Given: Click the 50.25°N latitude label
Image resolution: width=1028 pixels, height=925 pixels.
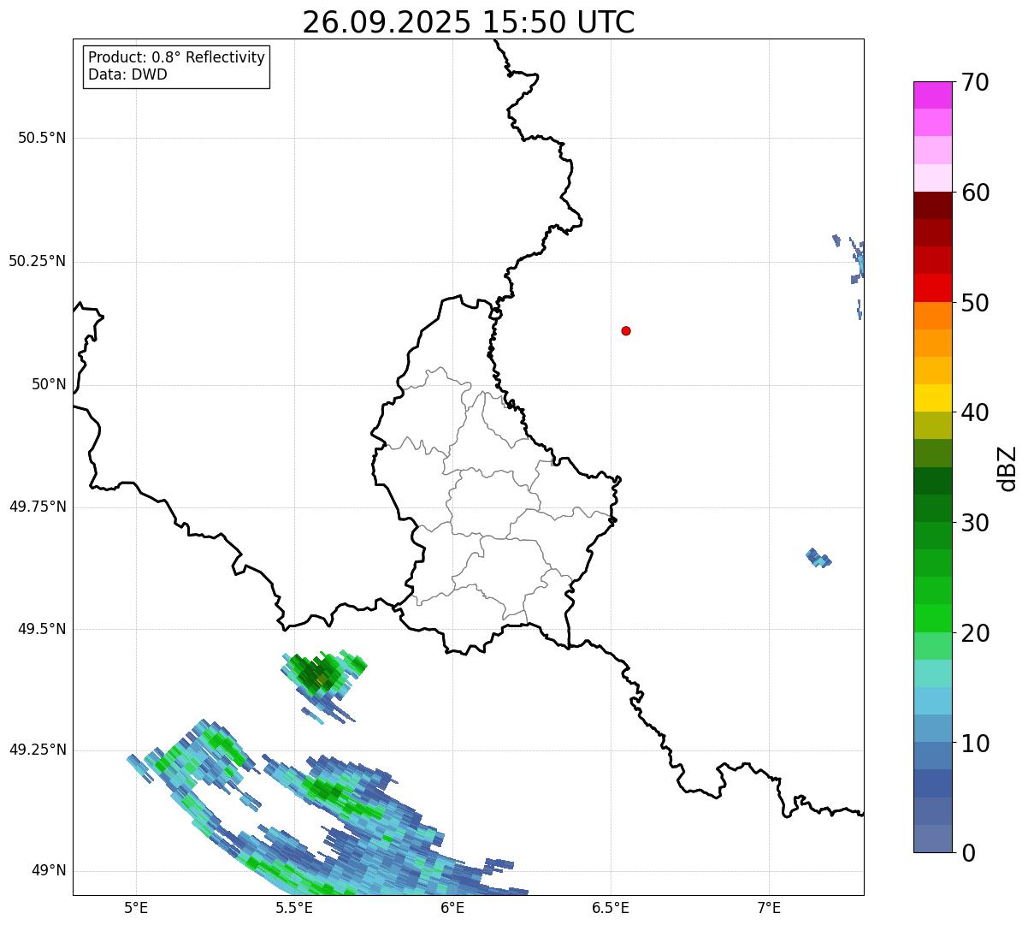Looking at the screenshot, I should coord(38,261).
